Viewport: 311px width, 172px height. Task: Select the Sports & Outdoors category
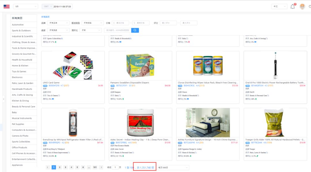(x=21, y=30)
